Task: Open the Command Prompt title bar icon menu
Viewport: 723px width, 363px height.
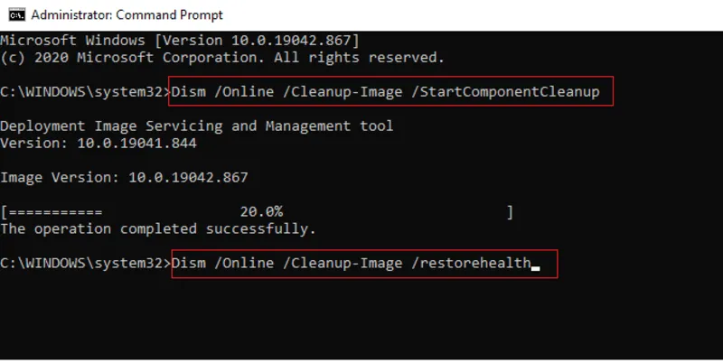Action: coord(17,14)
